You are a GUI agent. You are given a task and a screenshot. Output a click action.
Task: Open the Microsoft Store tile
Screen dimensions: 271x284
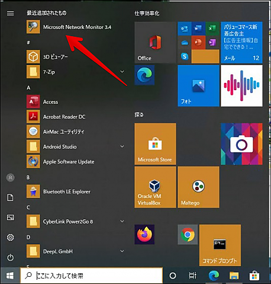point(155,144)
